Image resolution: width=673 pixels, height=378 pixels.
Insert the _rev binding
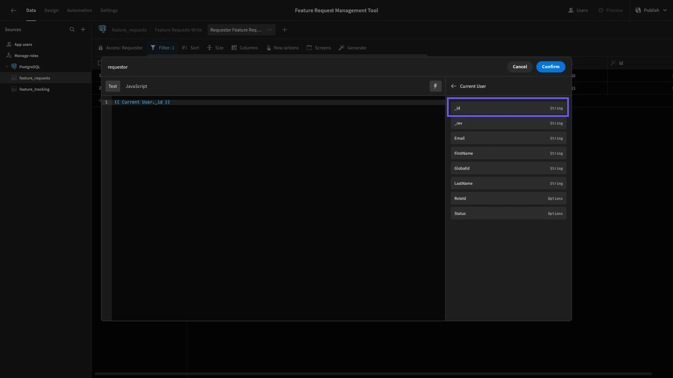point(508,123)
